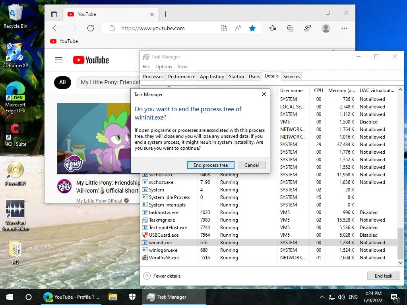
Task: Click the End task button
Action: point(384,276)
